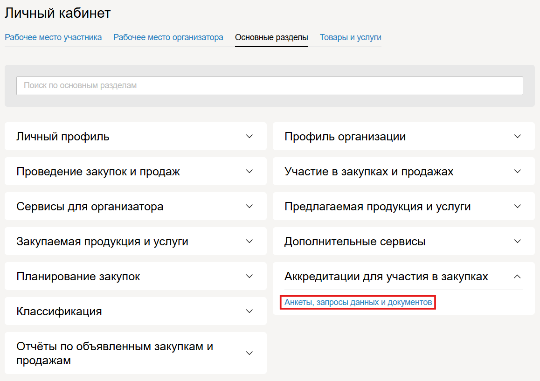This screenshot has height=381, width=540.
Task: Open Анкеты, запросы данных и документов link
Action: [358, 303]
